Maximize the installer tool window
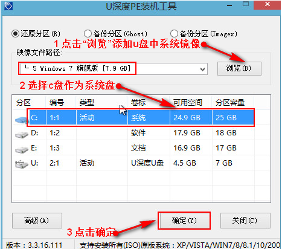The image size is (282, 249). coord(246,4)
